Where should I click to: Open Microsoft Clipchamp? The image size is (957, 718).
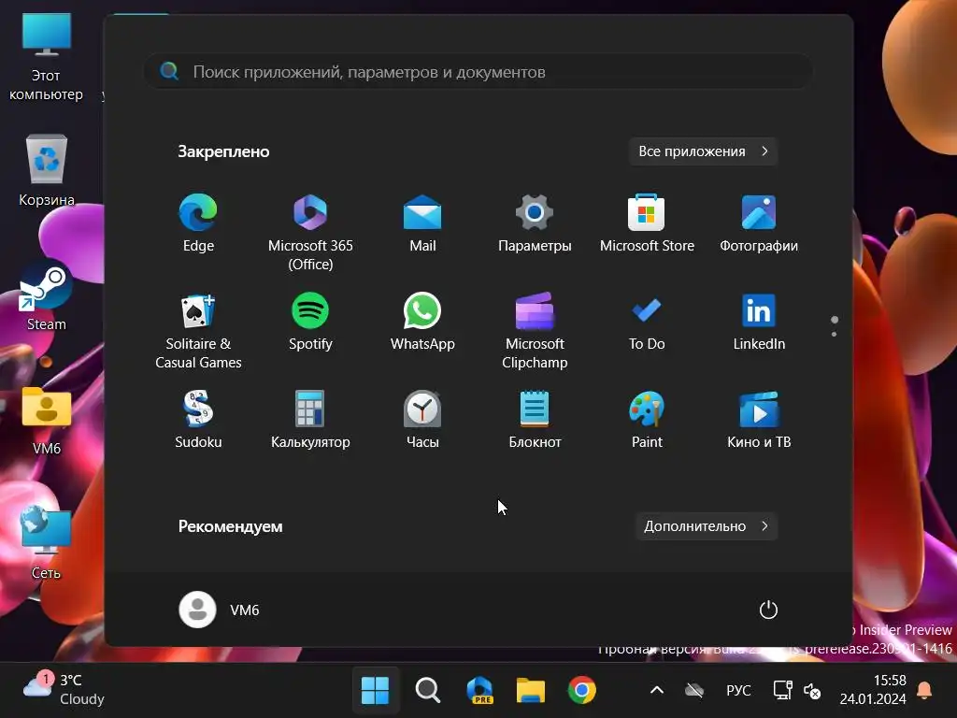pos(535,330)
